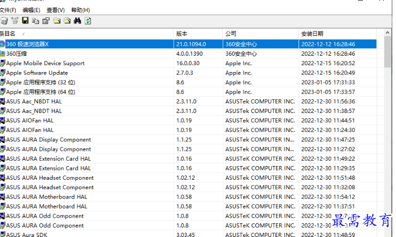Click icon of ASUS Aac_NBDT HAL dated 11:56:36
The image size is (396, 237).
pyautogui.click(x=2, y=101)
